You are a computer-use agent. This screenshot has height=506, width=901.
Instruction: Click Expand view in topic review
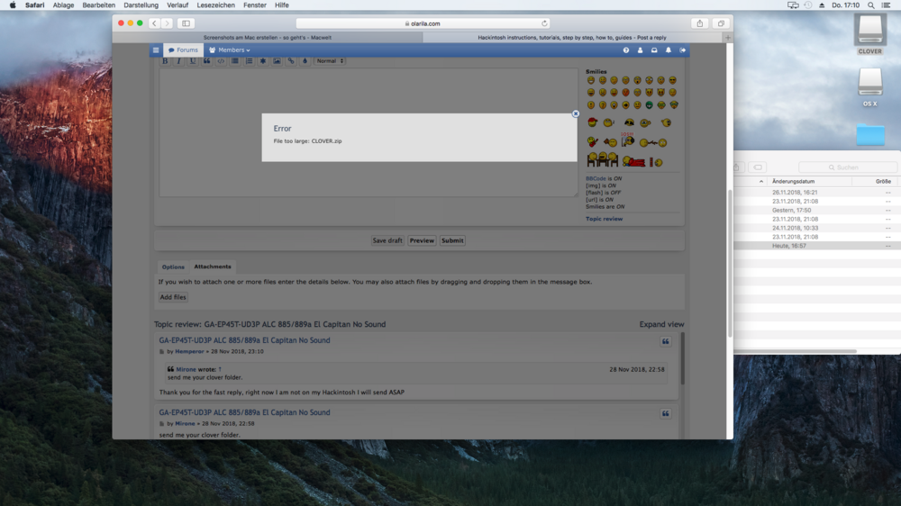[661, 324]
